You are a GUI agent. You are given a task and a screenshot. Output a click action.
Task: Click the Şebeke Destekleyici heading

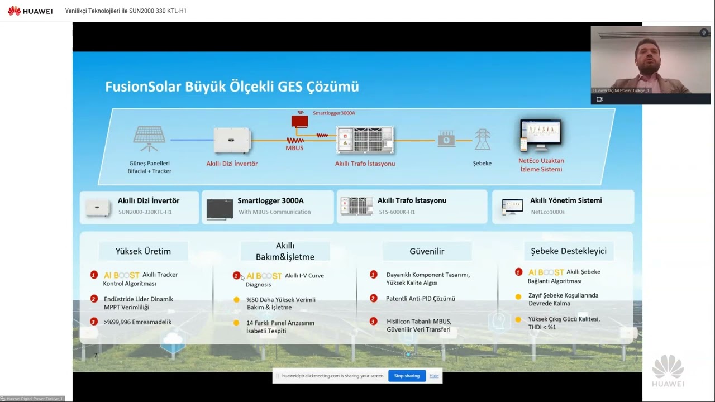coord(568,251)
